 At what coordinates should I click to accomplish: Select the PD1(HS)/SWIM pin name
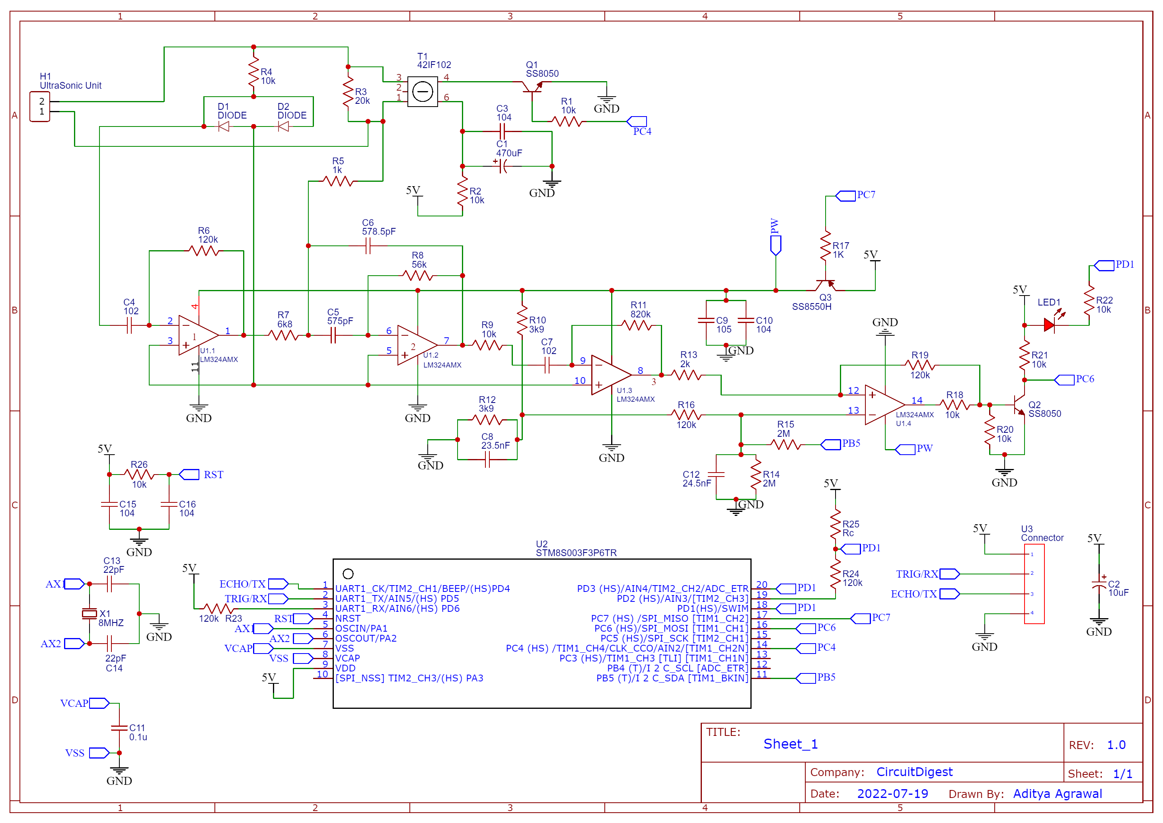(713, 609)
